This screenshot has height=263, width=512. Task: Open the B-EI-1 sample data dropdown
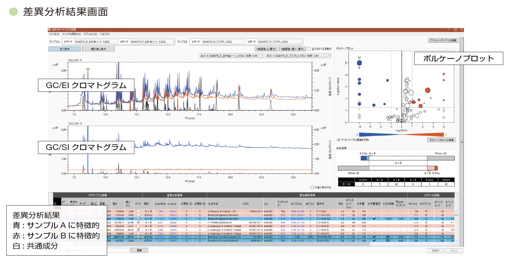click(x=298, y=56)
